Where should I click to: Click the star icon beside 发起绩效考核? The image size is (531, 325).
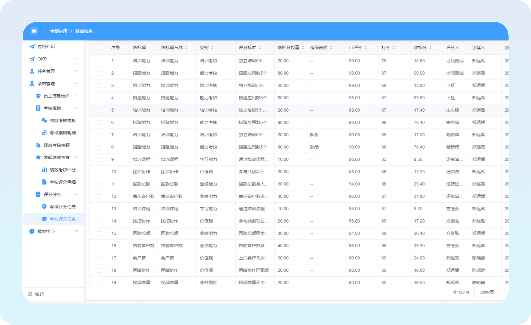point(38,158)
